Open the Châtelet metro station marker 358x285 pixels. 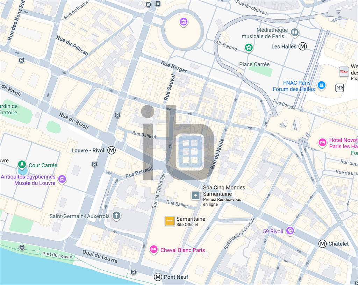[x=322, y=244]
